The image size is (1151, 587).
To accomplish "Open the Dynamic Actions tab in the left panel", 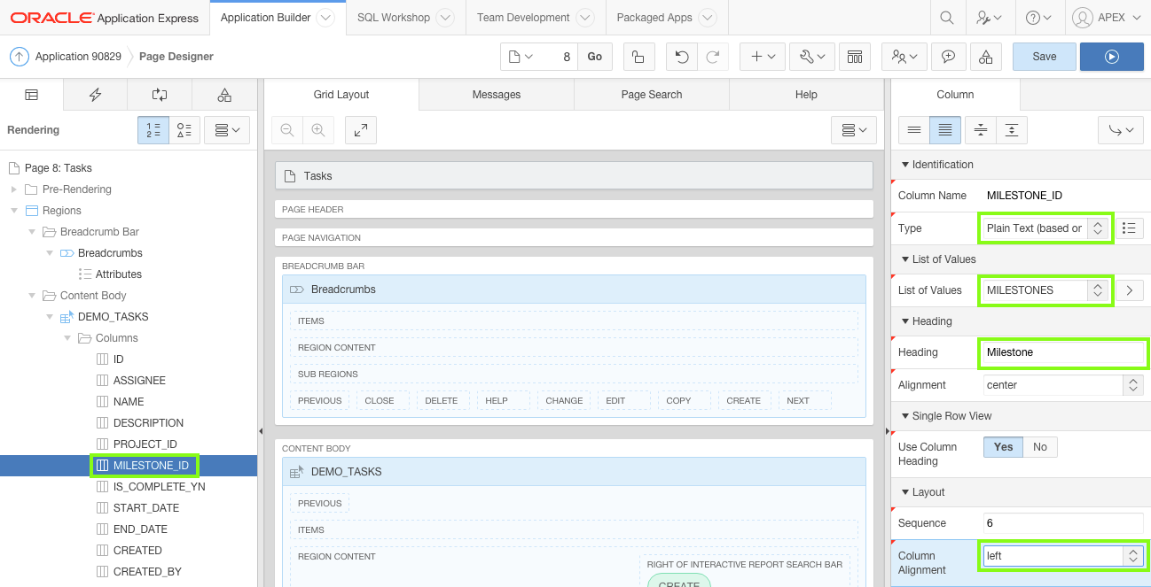I will (95, 95).
